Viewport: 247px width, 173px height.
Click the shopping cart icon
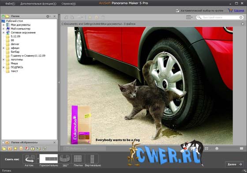(230, 11)
